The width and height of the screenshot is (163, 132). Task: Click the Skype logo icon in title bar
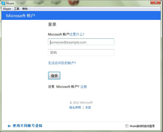[3, 3]
